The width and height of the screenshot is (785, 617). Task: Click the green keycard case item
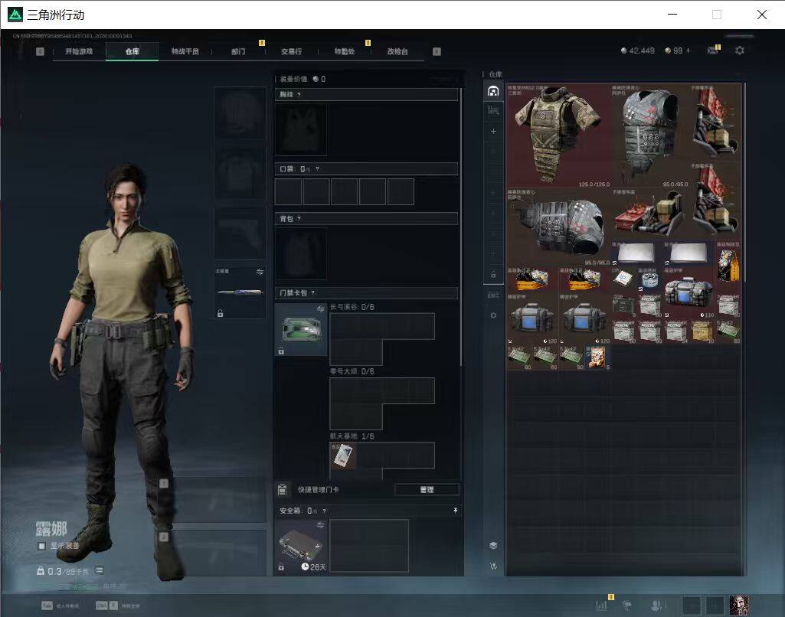301,329
